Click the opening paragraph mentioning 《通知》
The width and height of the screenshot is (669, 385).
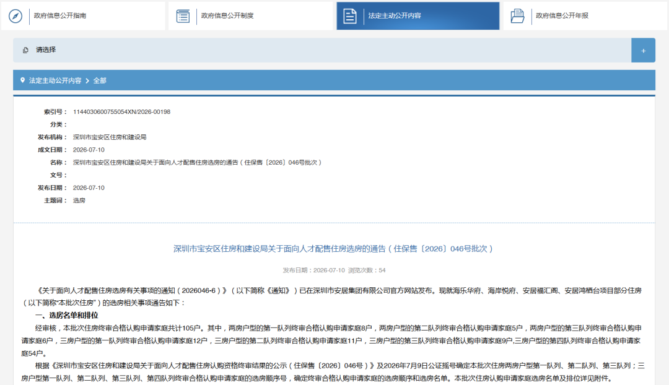click(x=331, y=296)
